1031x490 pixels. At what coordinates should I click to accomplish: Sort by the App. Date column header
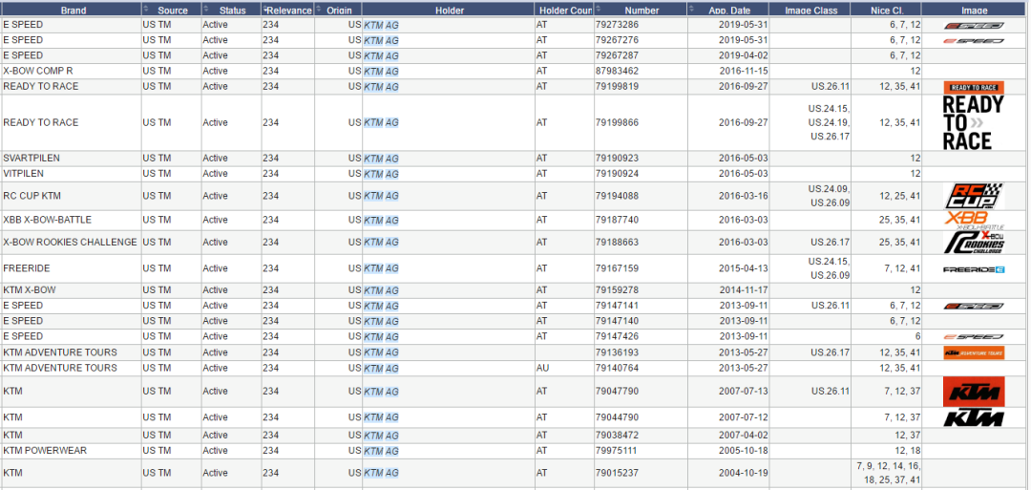click(730, 10)
